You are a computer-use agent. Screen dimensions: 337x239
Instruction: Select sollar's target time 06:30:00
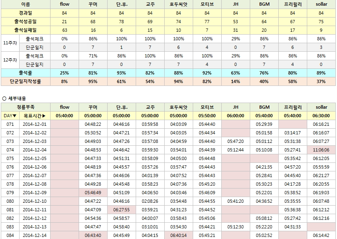pos(321,116)
